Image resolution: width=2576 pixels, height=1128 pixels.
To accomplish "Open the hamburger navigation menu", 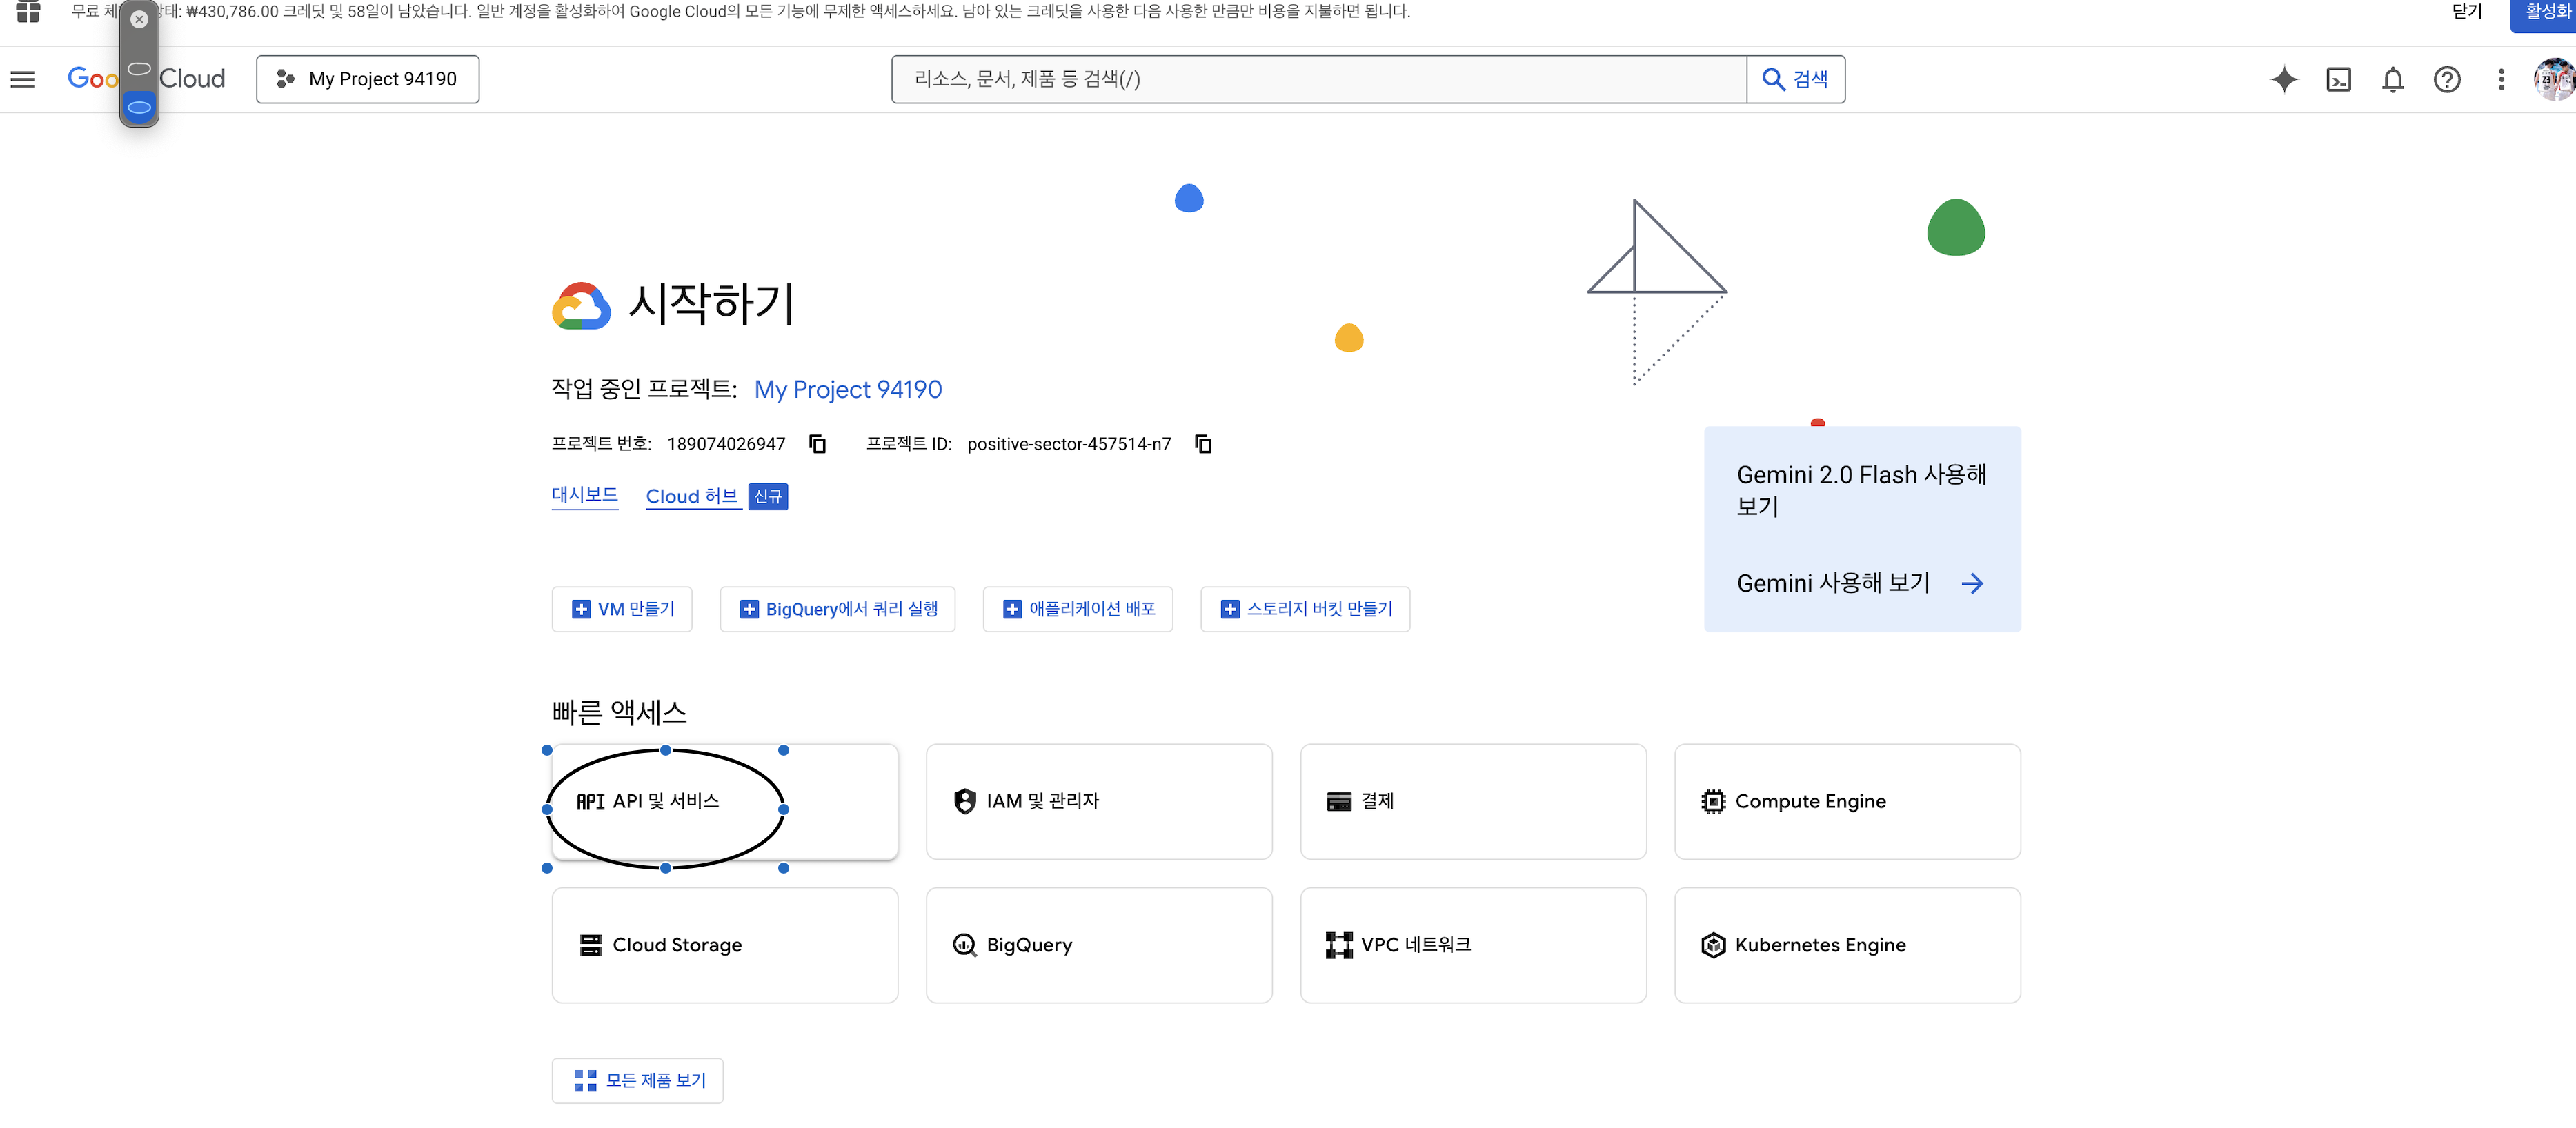I will click(23, 79).
